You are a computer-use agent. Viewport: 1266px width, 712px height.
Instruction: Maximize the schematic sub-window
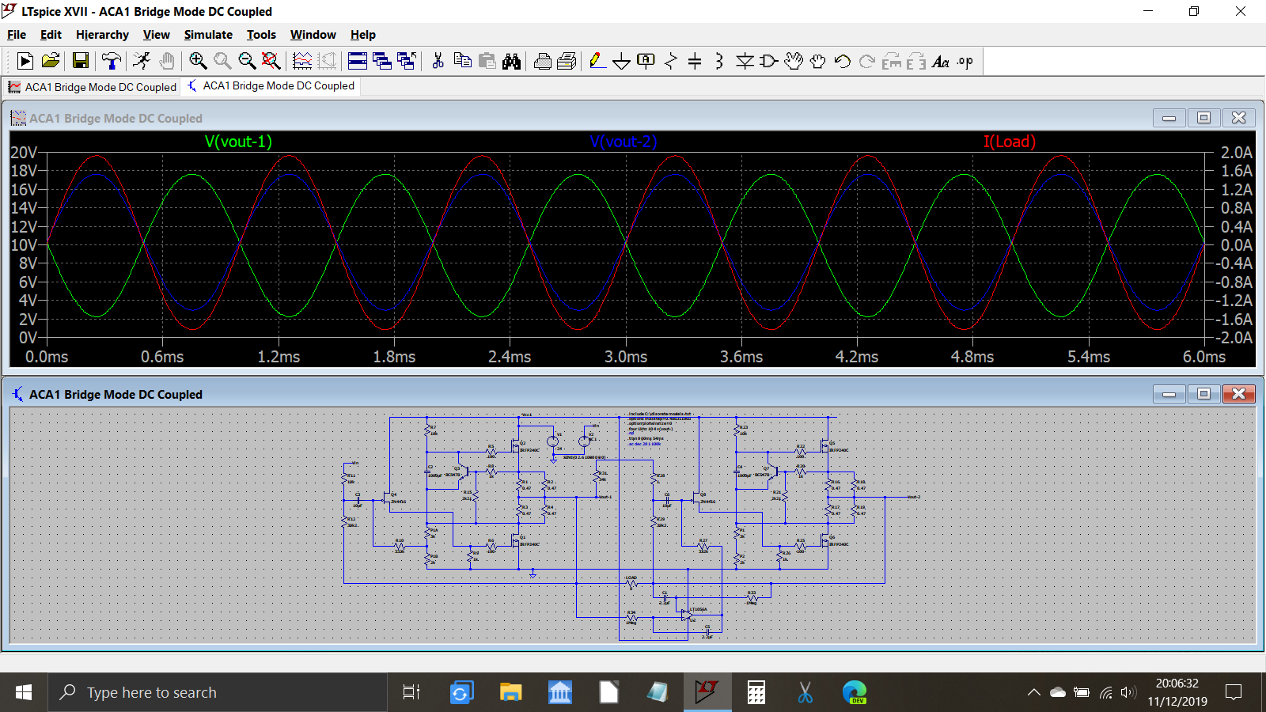click(x=1203, y=394)
